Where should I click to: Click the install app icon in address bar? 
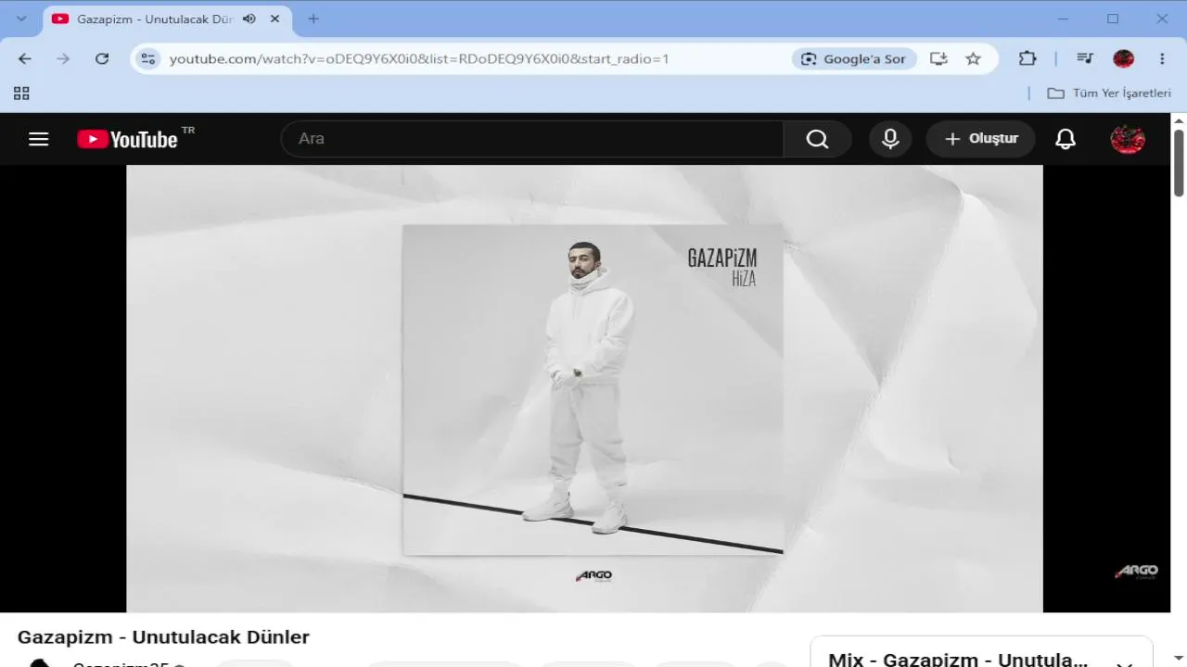(x=938, y=58)
